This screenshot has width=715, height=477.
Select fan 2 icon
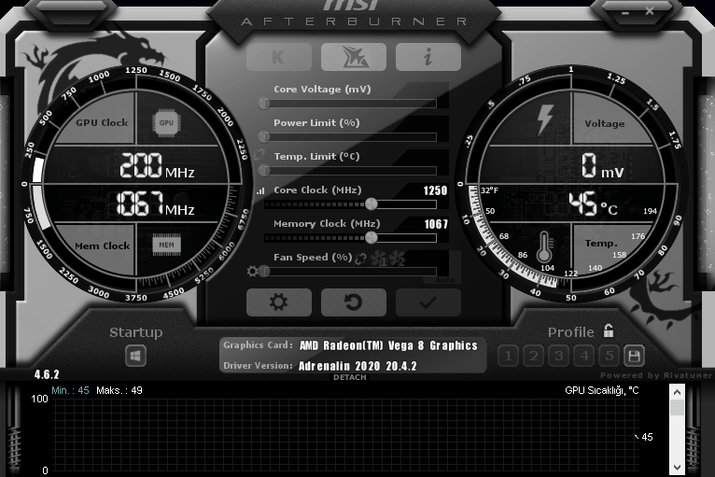pyautogui.click(x=397, y=259)
